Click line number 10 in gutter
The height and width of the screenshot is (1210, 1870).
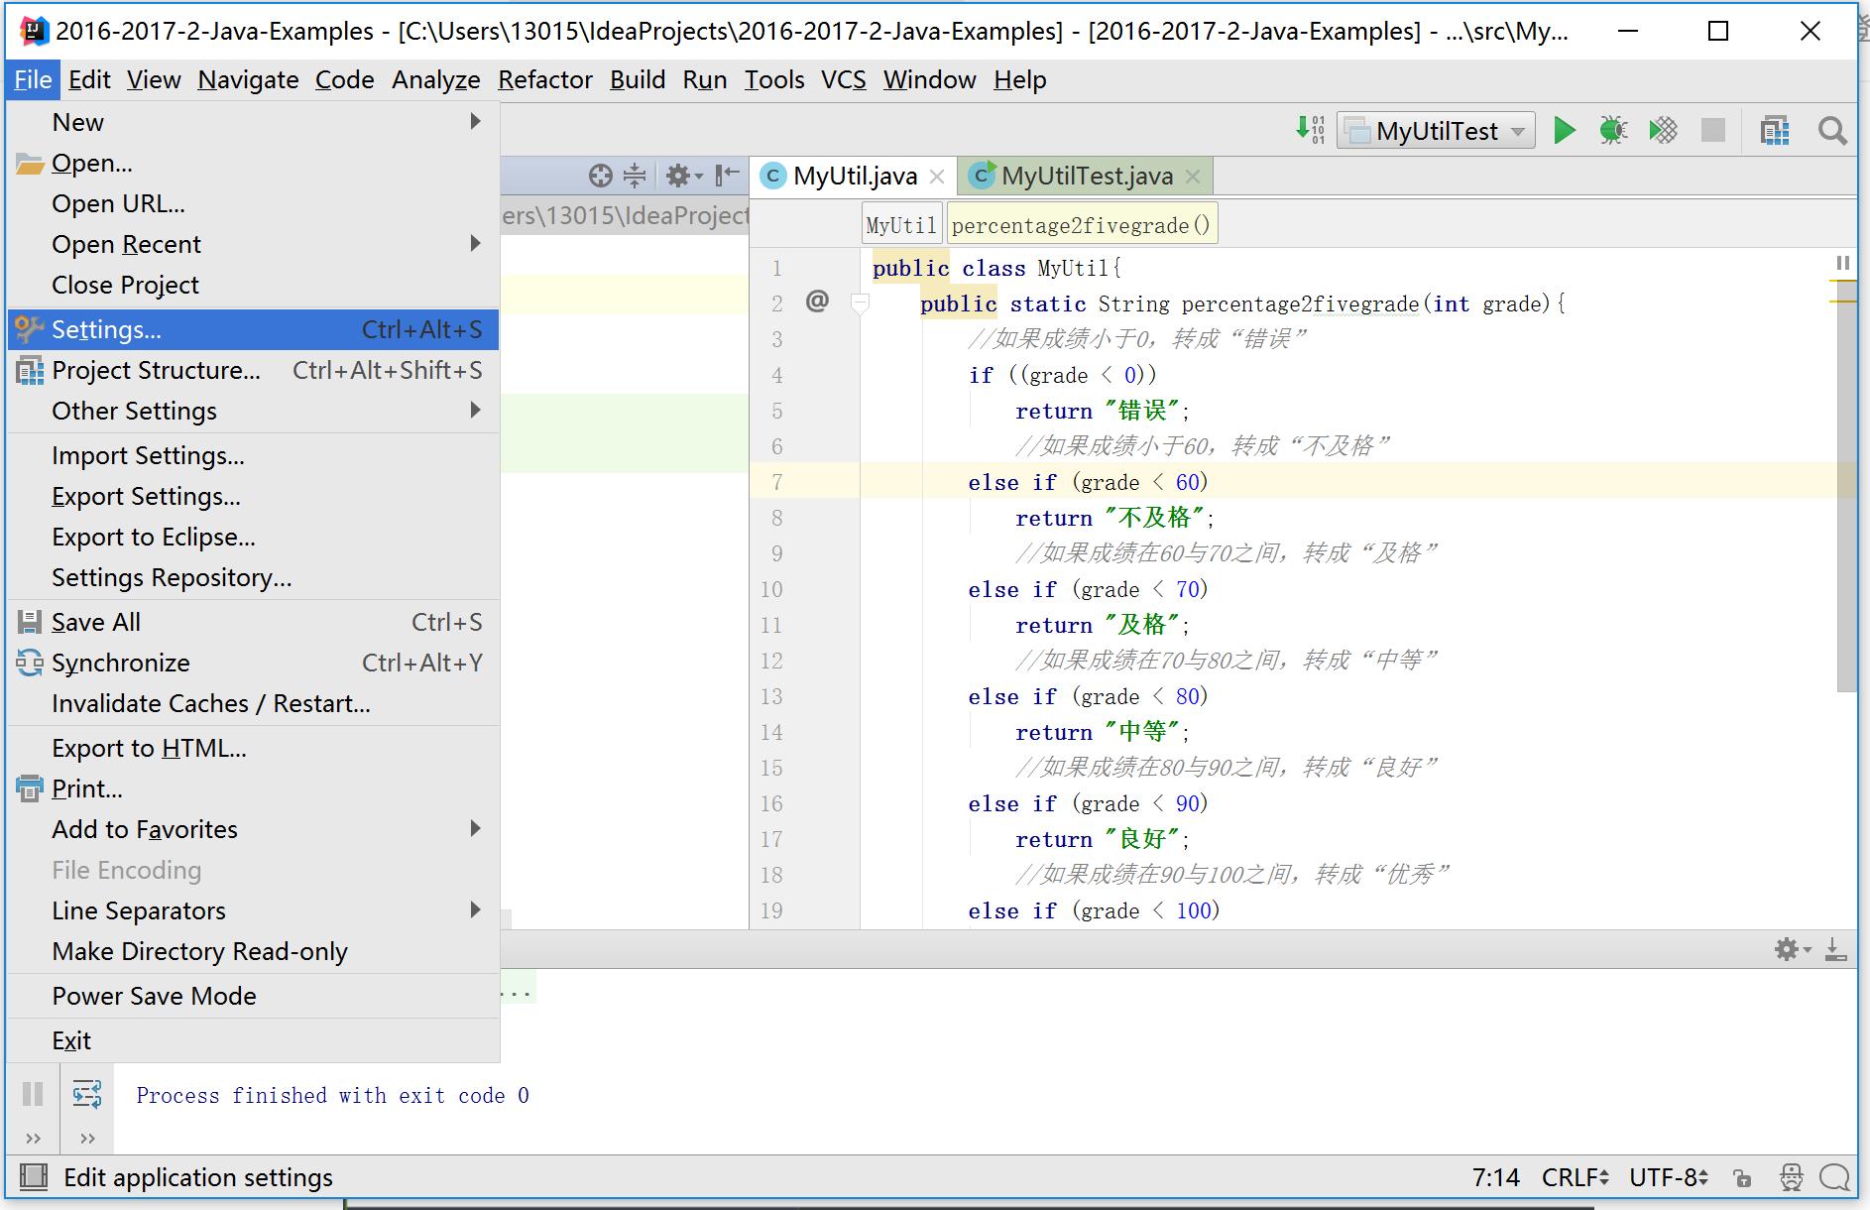pos(771,589)
